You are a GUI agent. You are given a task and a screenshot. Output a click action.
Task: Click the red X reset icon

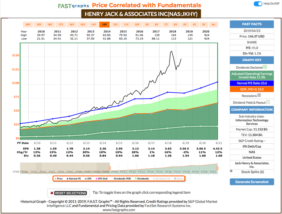[x=52, y=193]
